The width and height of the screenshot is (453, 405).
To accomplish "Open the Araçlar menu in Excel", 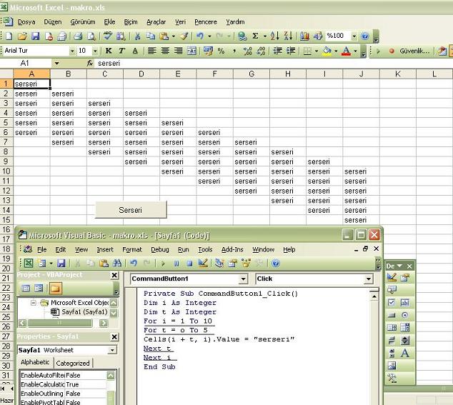I will point(156,22).
